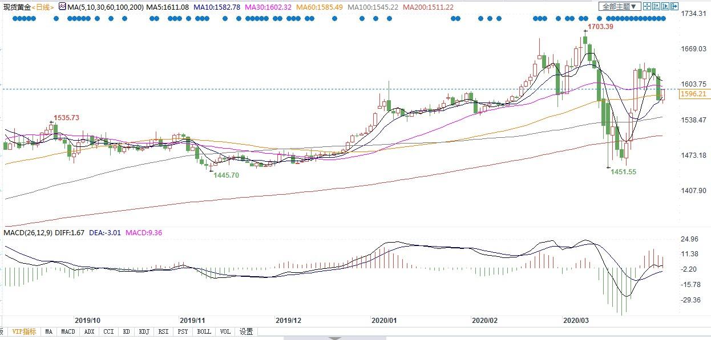Select the MACD indicator tab
The width and height of the screenshot is (711, 340).
pos(68,331)
